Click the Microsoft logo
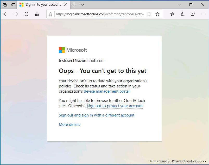This screenshot has width=209, height=165. (73, 50)
